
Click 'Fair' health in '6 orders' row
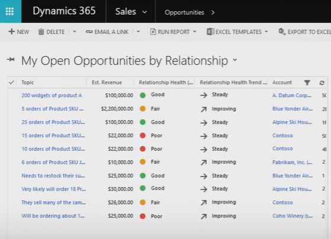click(x=155, y=162)
